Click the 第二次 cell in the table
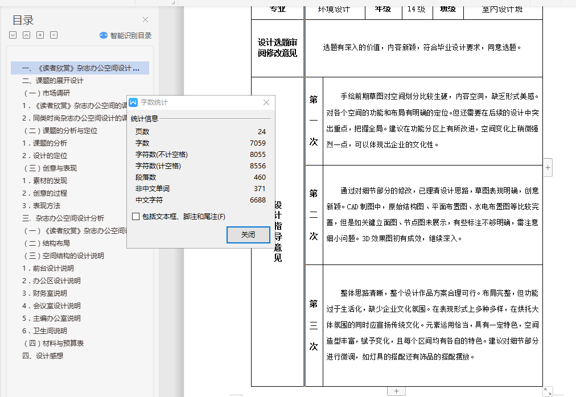576x397 pixels. 314,215
